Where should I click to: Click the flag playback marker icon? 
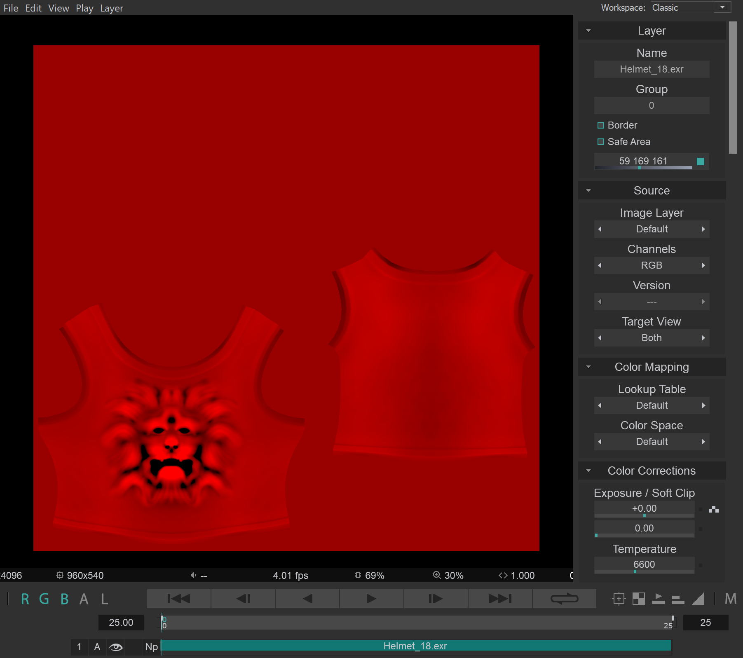(658, 599)
